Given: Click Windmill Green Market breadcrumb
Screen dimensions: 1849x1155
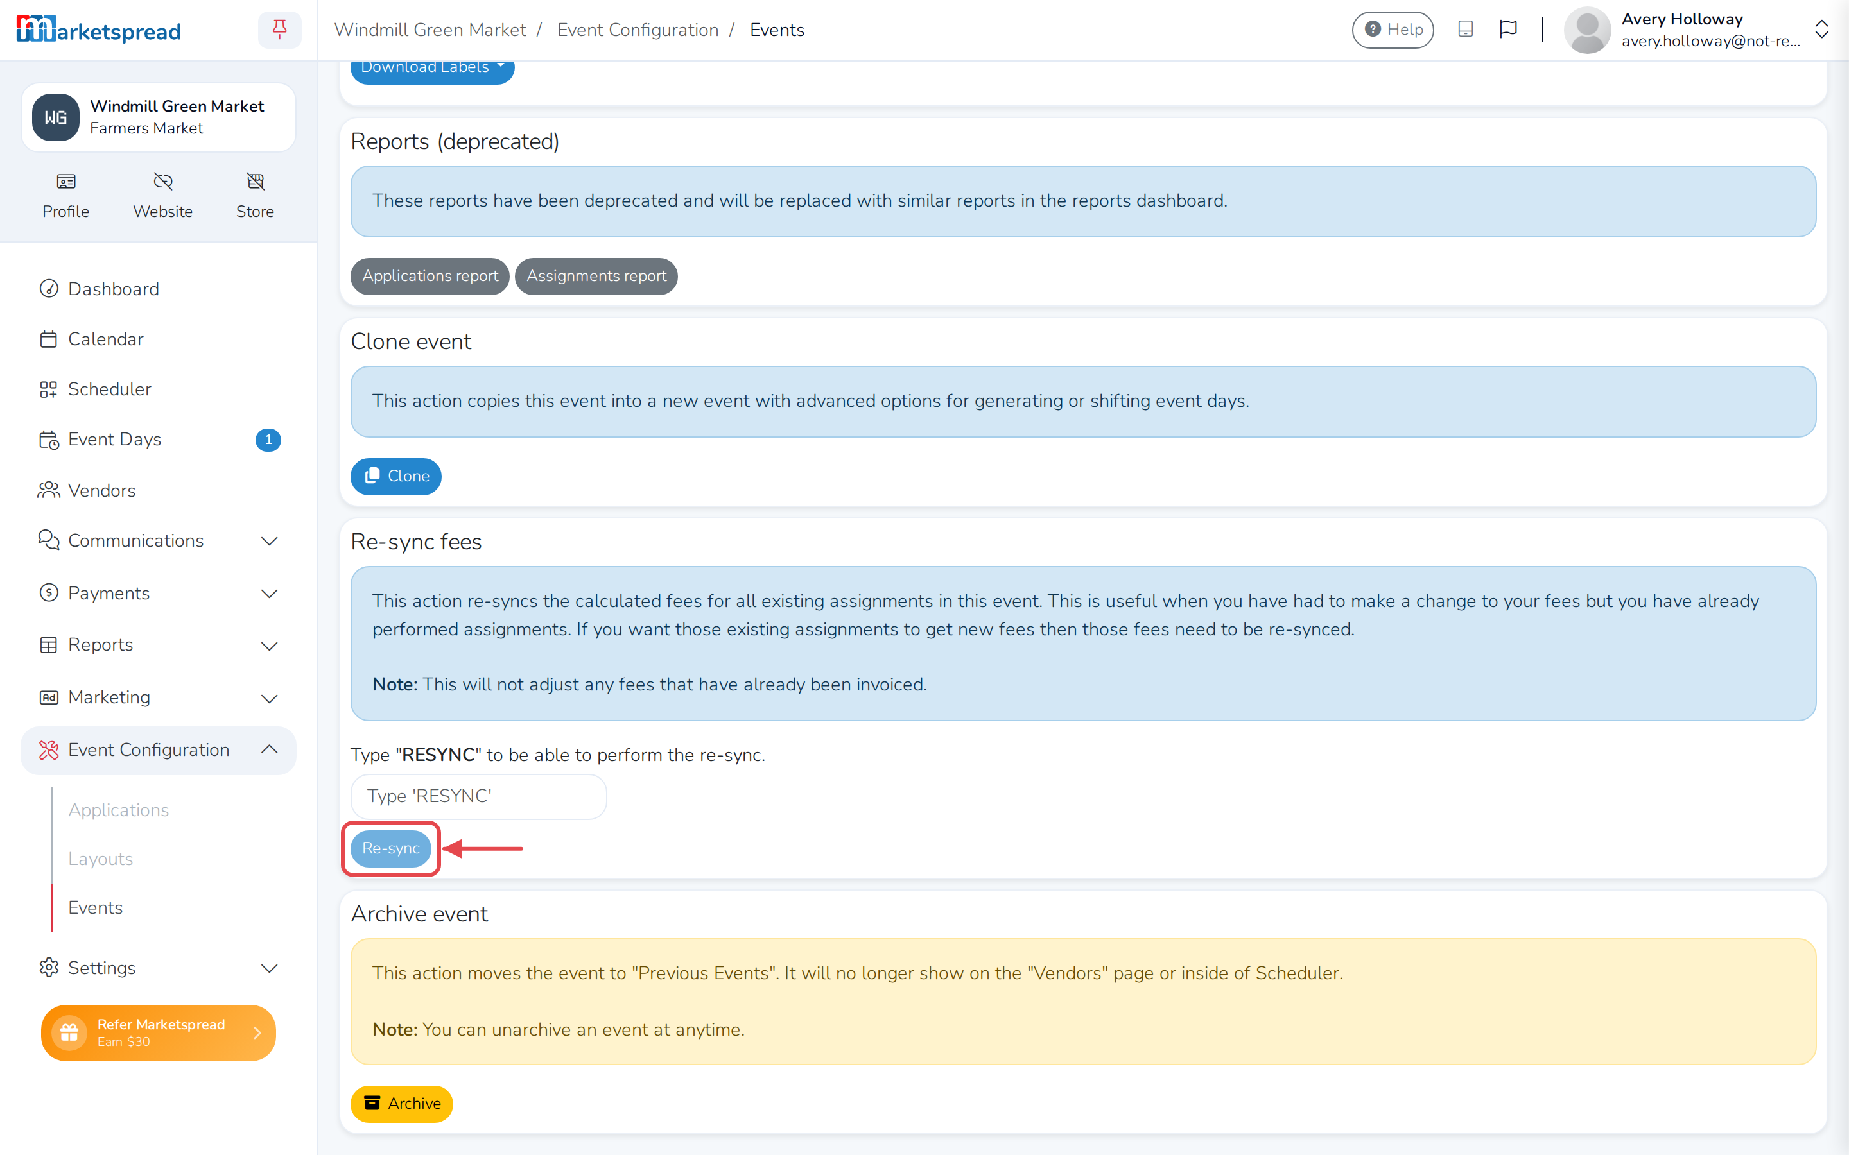Looking at the screenshot, I should (x=430, y=30).
